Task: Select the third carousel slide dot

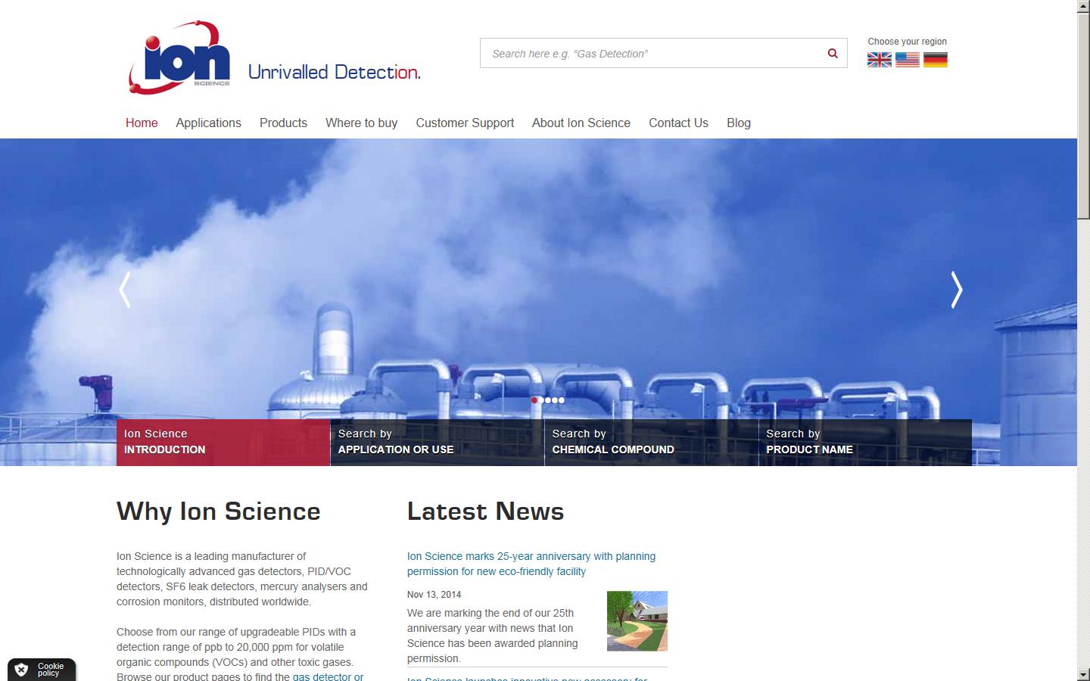Action: coord(548,400)
